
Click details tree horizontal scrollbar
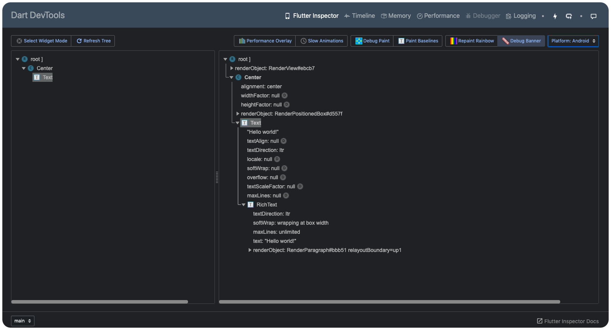tap(390, 302)
